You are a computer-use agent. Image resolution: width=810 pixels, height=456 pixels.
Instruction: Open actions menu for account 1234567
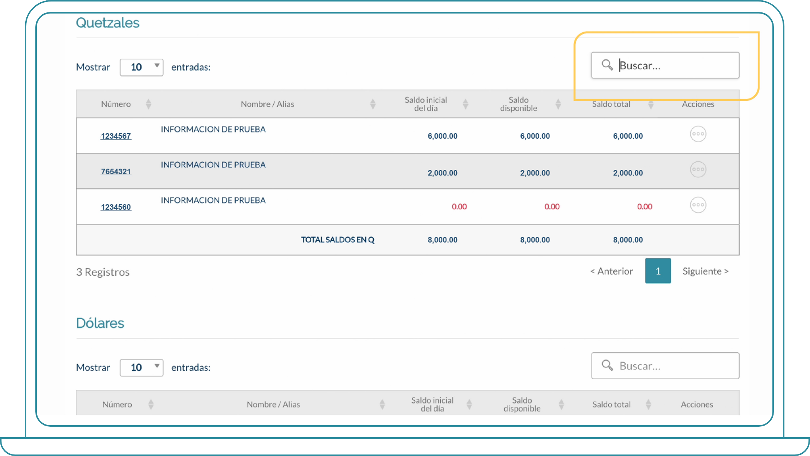click(698, 134)
